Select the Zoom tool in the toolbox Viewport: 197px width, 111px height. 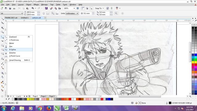(2, 32)
